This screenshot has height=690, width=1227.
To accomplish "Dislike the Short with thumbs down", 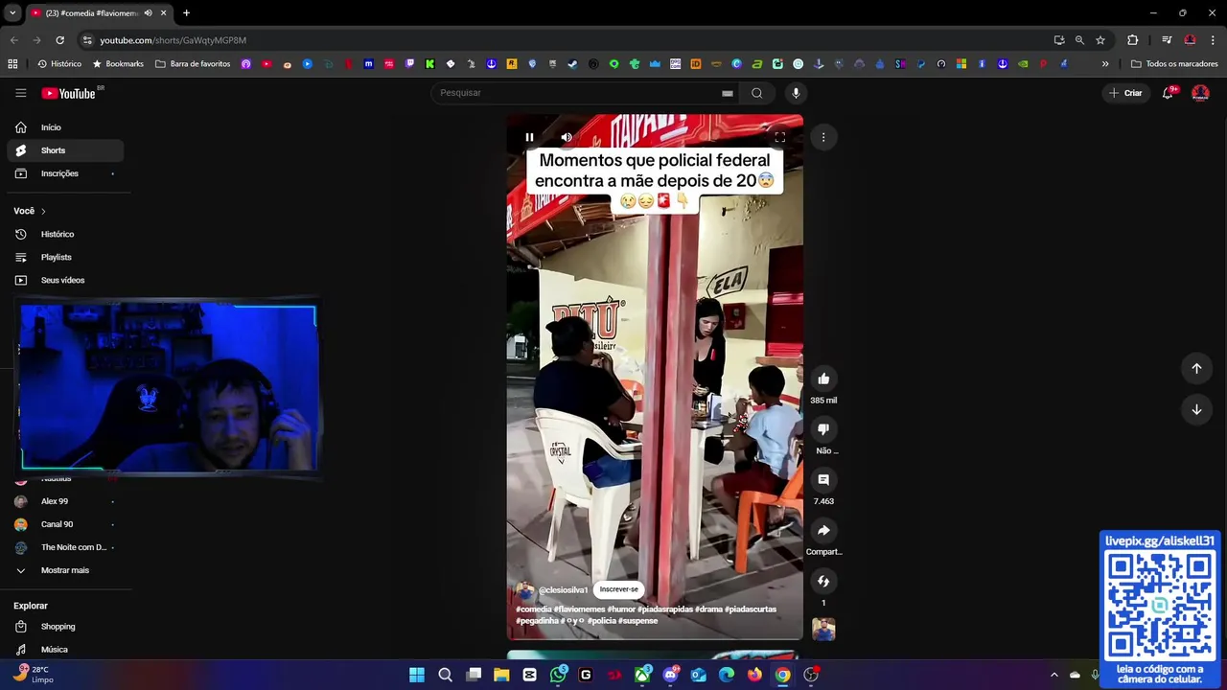I will [823, 429].
